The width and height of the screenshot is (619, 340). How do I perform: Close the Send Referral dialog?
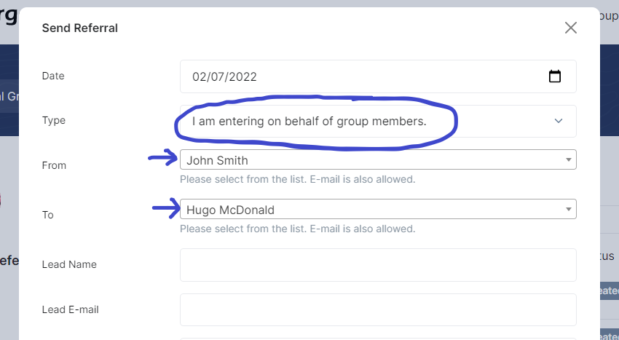(x=570, y=28)
